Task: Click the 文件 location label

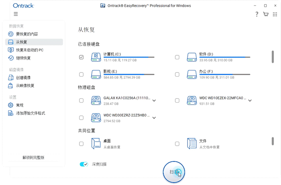Action: (x=203, y=141)
